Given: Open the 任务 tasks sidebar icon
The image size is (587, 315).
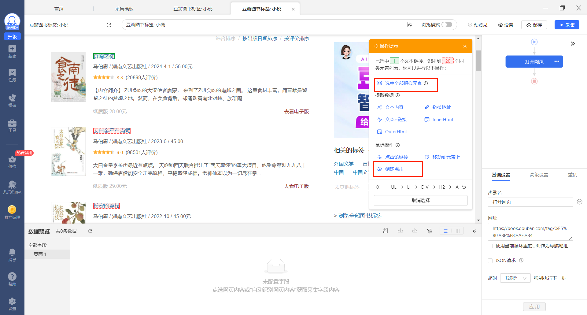Looking at the screenshot, I should [x=12, y=76].
